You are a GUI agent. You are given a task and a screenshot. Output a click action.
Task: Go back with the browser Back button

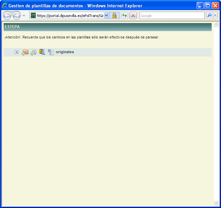pyautogui.click(x=7, y=16)
